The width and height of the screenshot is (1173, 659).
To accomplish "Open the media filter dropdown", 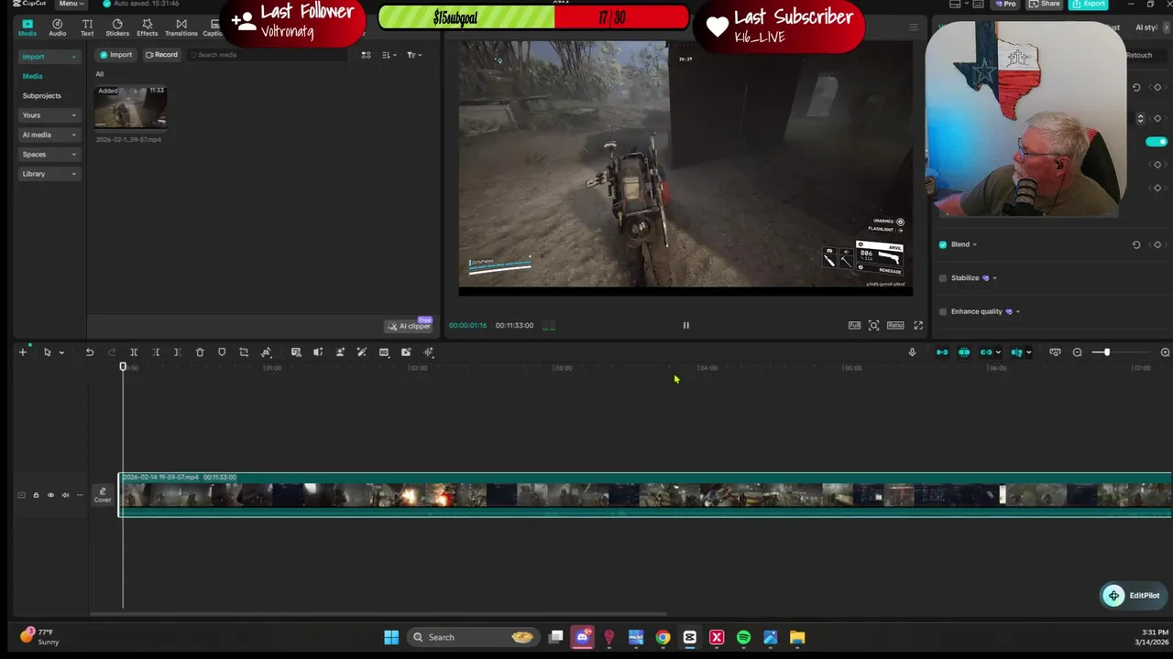I will click(x=414, y=55).
